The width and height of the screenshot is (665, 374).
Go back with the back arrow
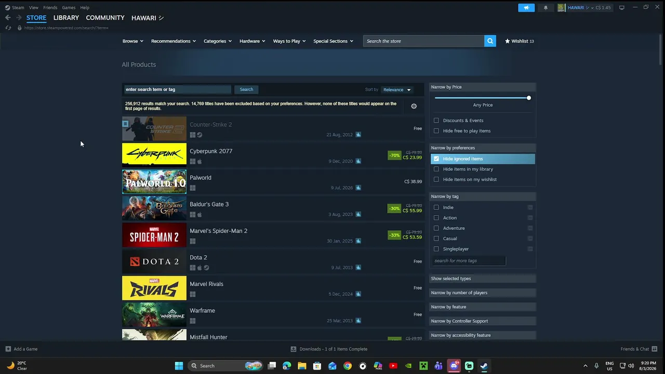click(x=8, y=18)
